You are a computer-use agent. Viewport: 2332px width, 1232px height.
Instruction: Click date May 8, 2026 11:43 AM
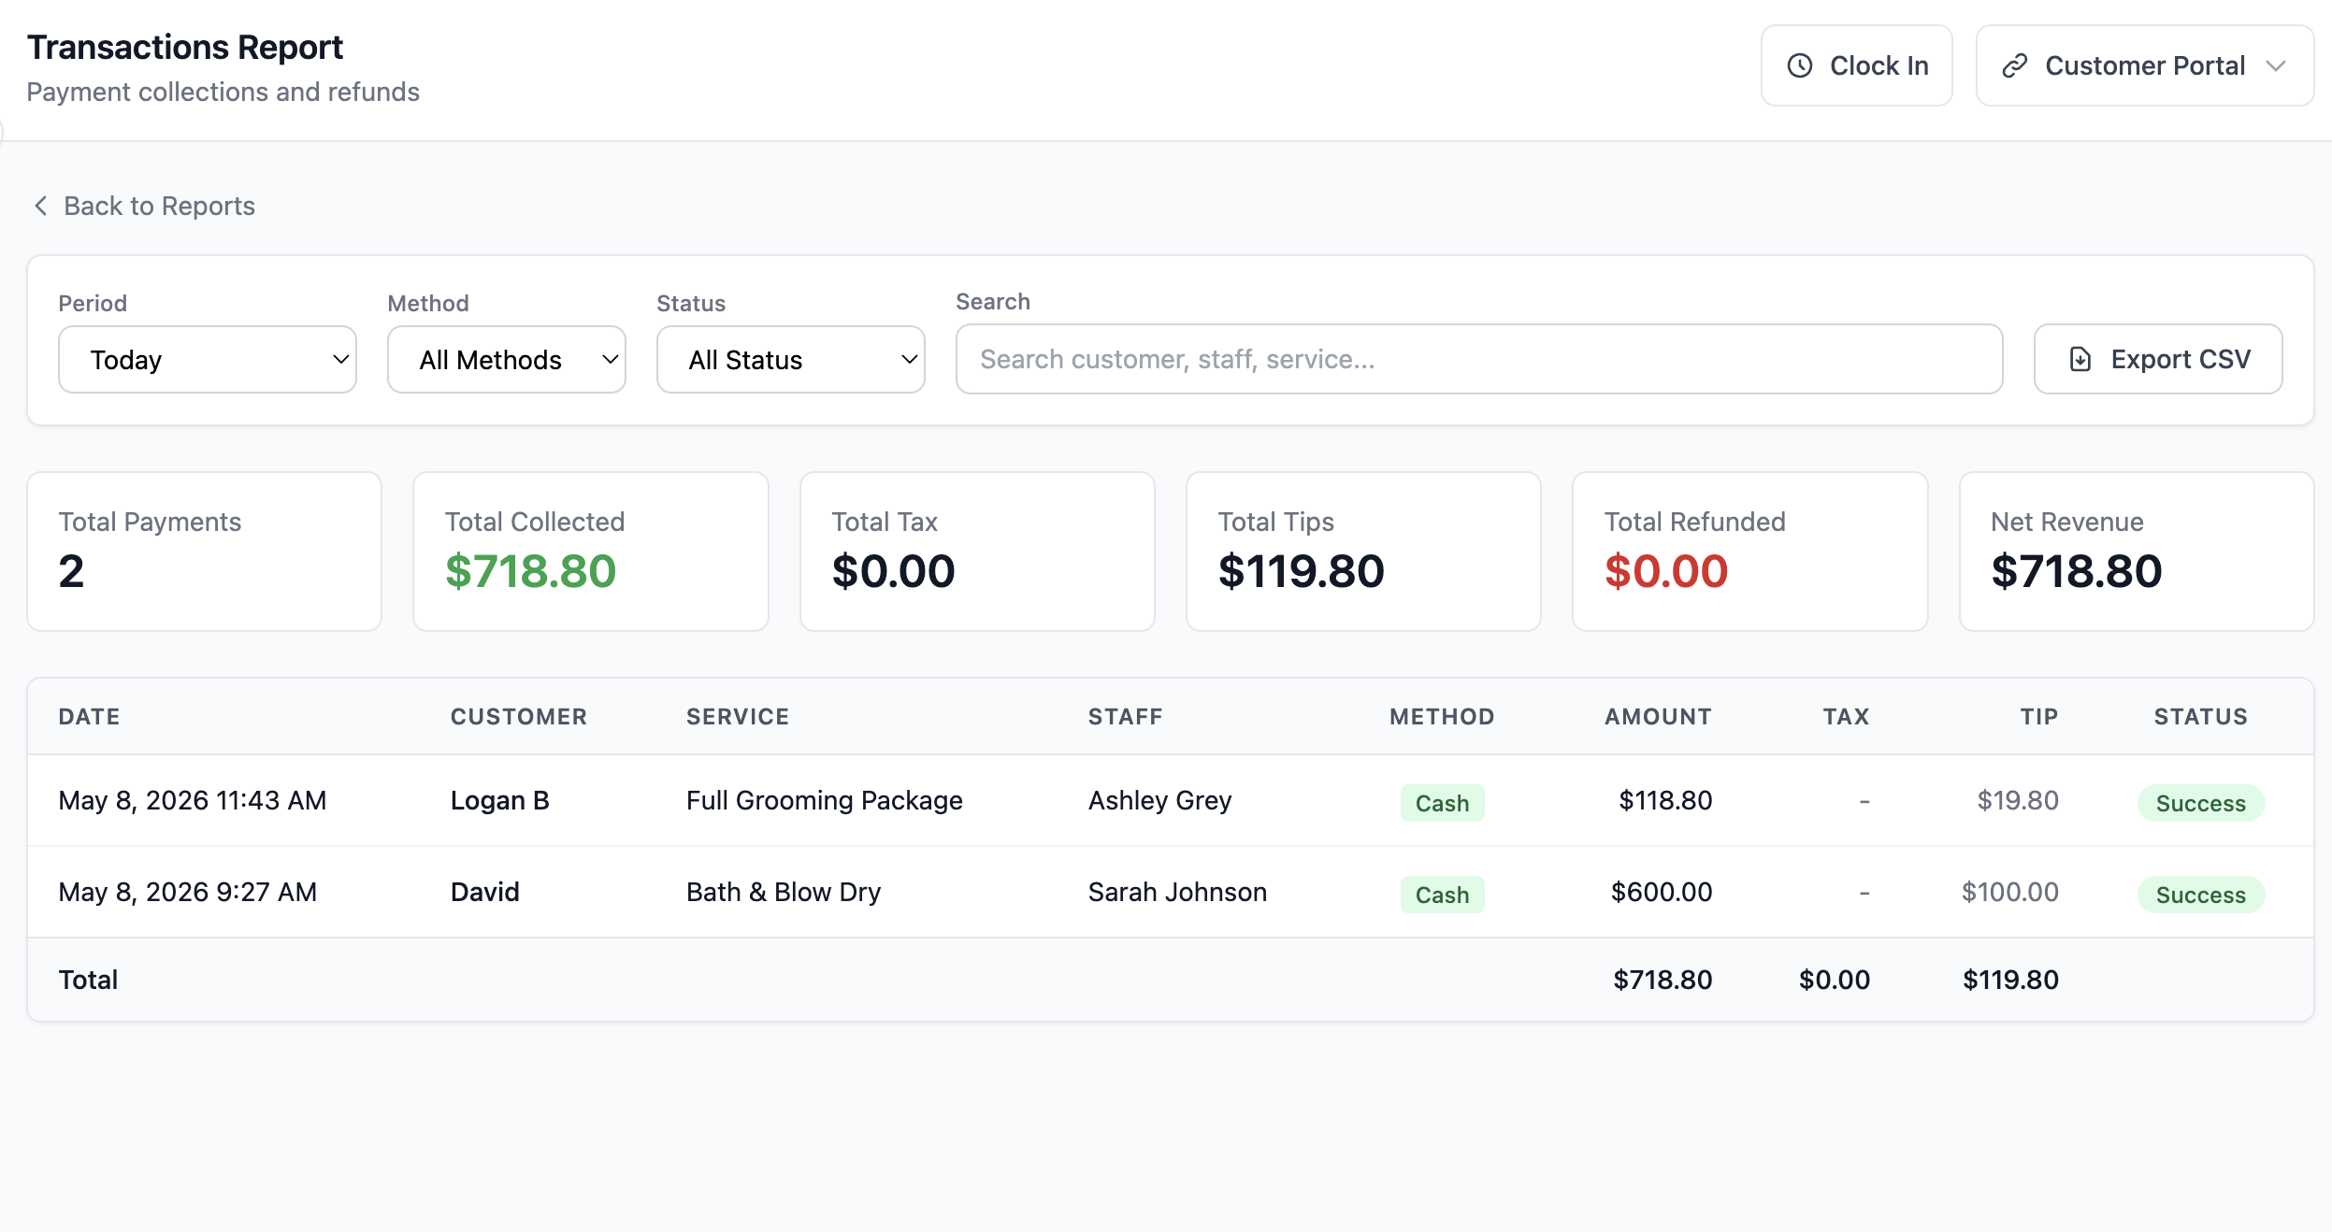[193, 800]
